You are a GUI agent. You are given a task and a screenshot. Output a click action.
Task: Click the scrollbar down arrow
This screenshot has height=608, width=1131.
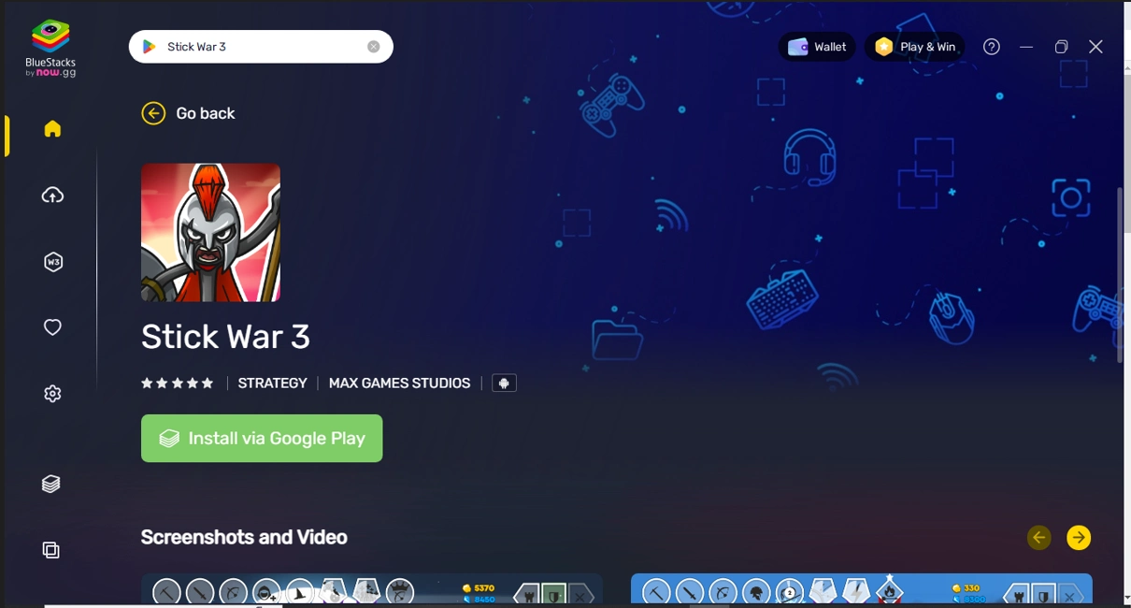pyautogui.click(x=1127, y=598)
